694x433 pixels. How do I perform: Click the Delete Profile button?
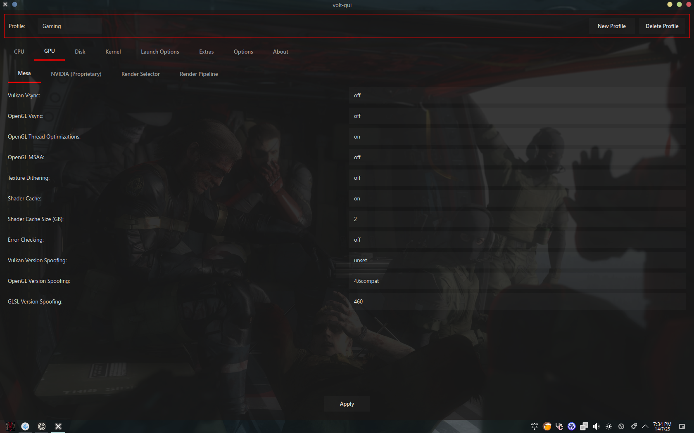click(662, 26)
